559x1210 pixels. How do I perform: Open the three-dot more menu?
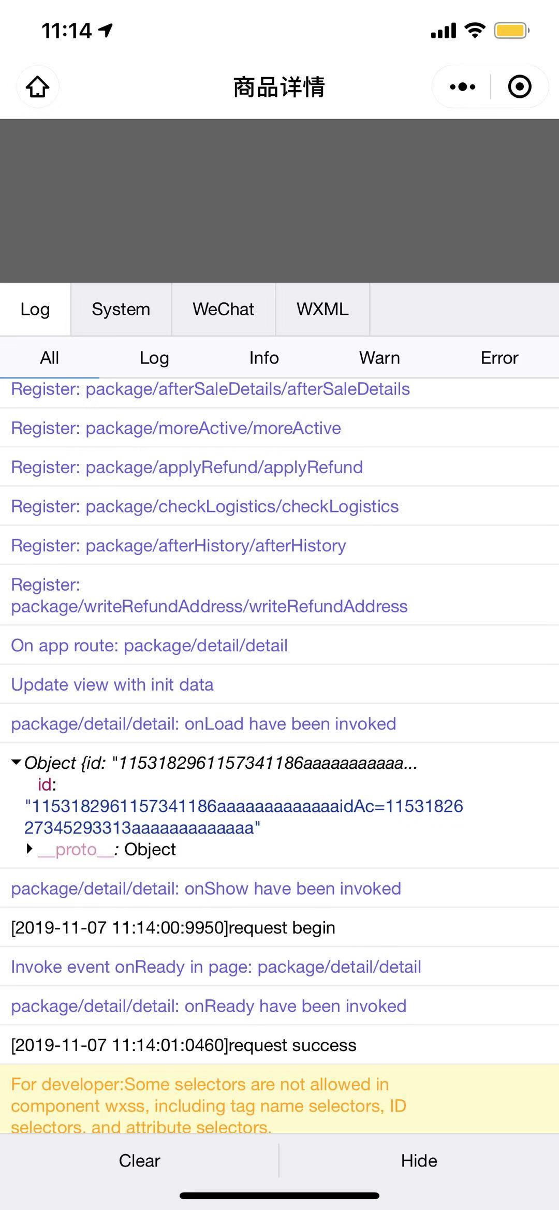(462, 86)
